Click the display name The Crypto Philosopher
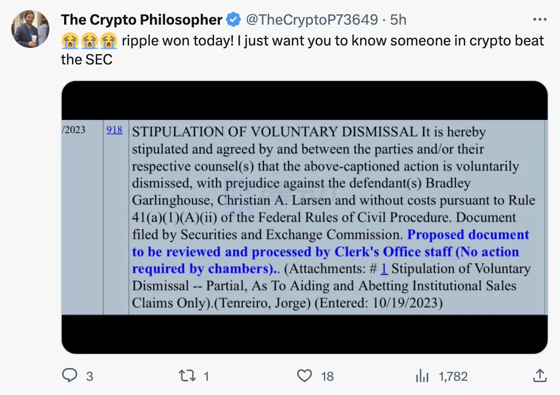This screenshot has width=560, height=395. (x=141, y=20)
